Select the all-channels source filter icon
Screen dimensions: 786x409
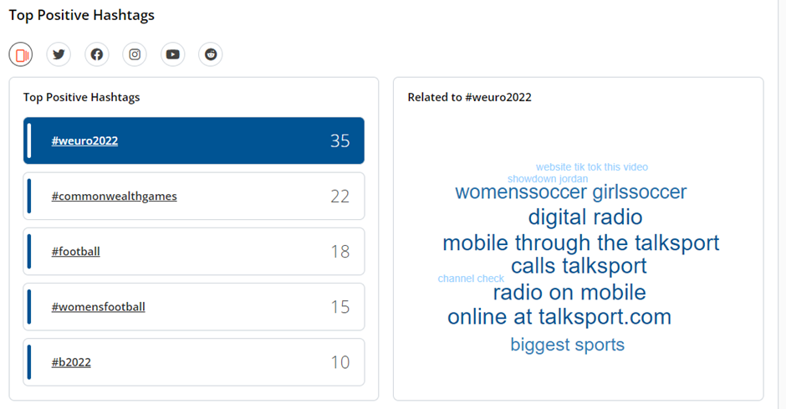point(21,55)
